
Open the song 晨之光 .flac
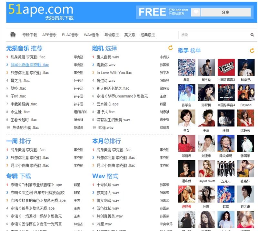point(20,81)
